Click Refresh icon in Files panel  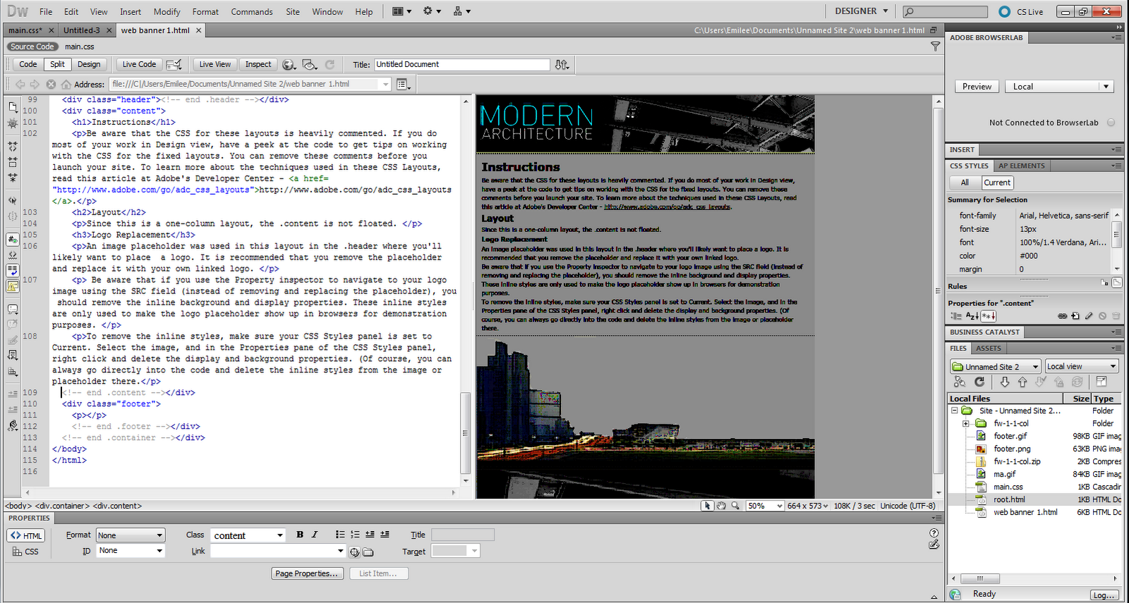[x=979, y=382]
